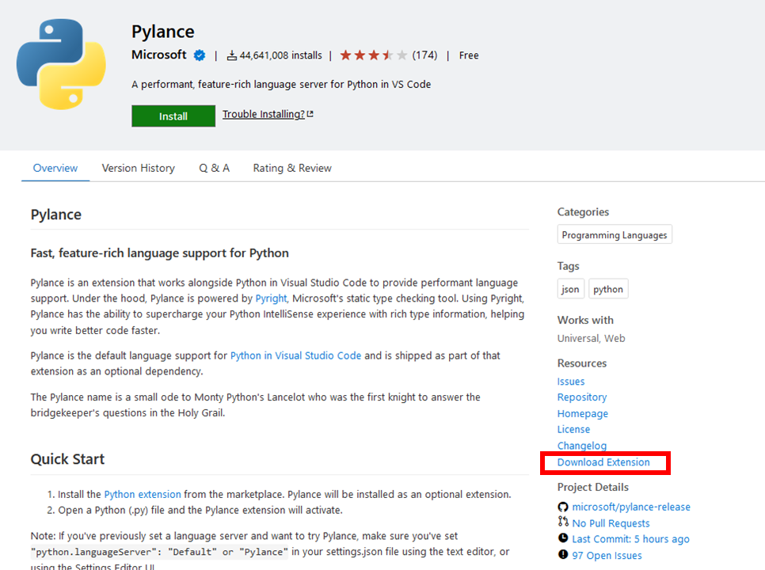
Task: Click the Quick Start heading
Action: coord(67,459)
